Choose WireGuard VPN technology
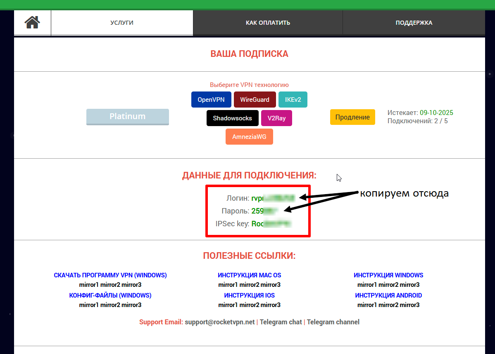Viewport: 495px width, 354px height. click(x=255, y=99)
